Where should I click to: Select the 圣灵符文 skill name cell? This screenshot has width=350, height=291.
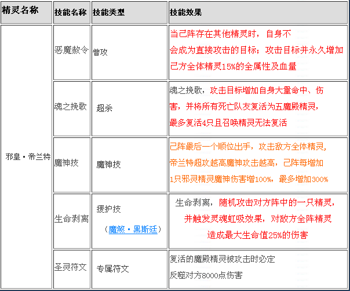[x=72, y=270]
